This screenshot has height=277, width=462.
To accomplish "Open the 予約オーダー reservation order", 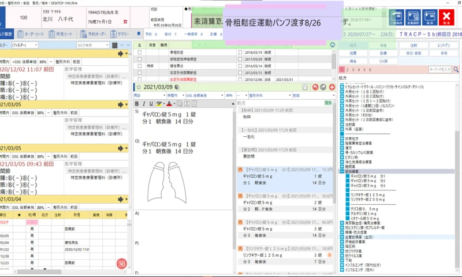I will 93,34.
